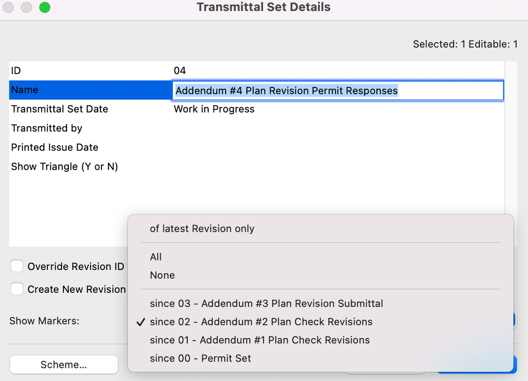This screenshot has width=528, height=381.
Task: Enable the Create New Revision checkbox
Action: (16, 289)
